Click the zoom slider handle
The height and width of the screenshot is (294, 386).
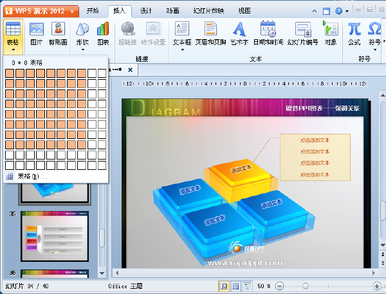click(x=305, y=286)
